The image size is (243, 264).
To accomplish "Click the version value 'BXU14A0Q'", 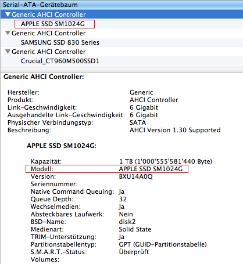I will (136, 176).
